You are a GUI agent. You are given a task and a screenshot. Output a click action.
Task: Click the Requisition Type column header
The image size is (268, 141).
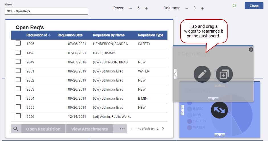150,35
